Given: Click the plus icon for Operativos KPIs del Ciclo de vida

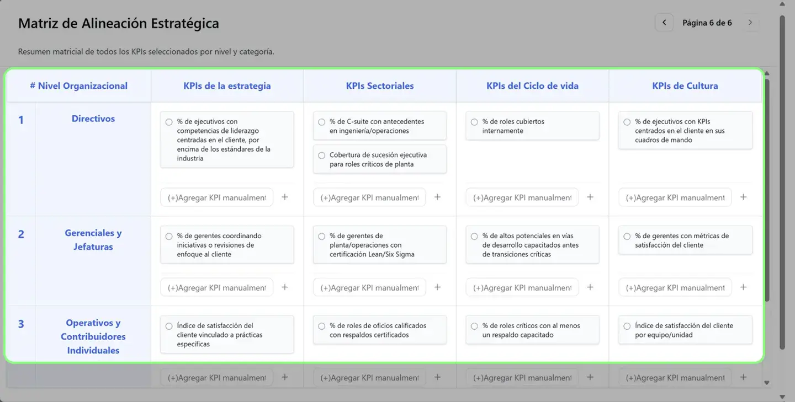Looking at the screenshot, I should tap(590, 377).
